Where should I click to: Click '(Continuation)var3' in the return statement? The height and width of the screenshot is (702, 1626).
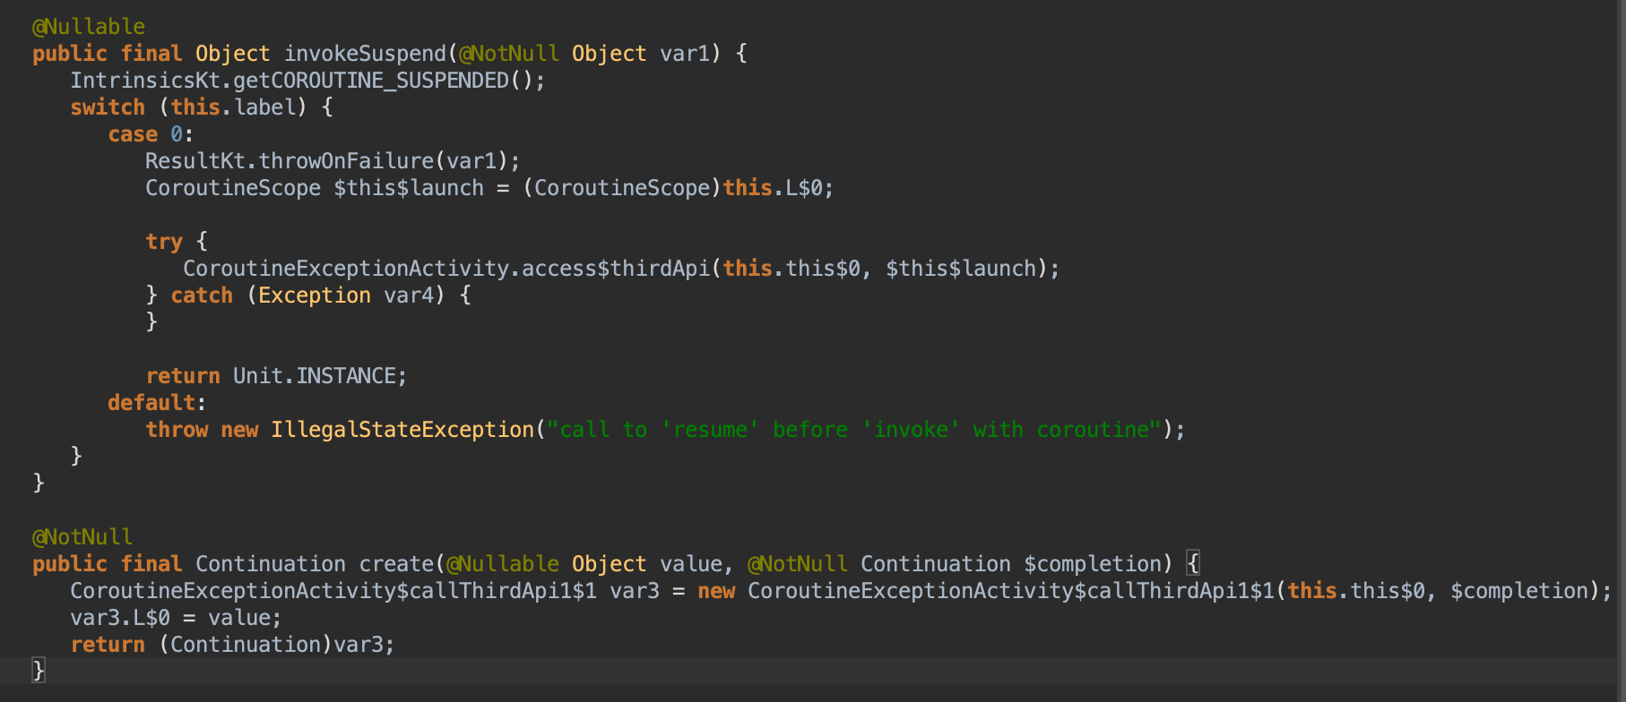276,645
